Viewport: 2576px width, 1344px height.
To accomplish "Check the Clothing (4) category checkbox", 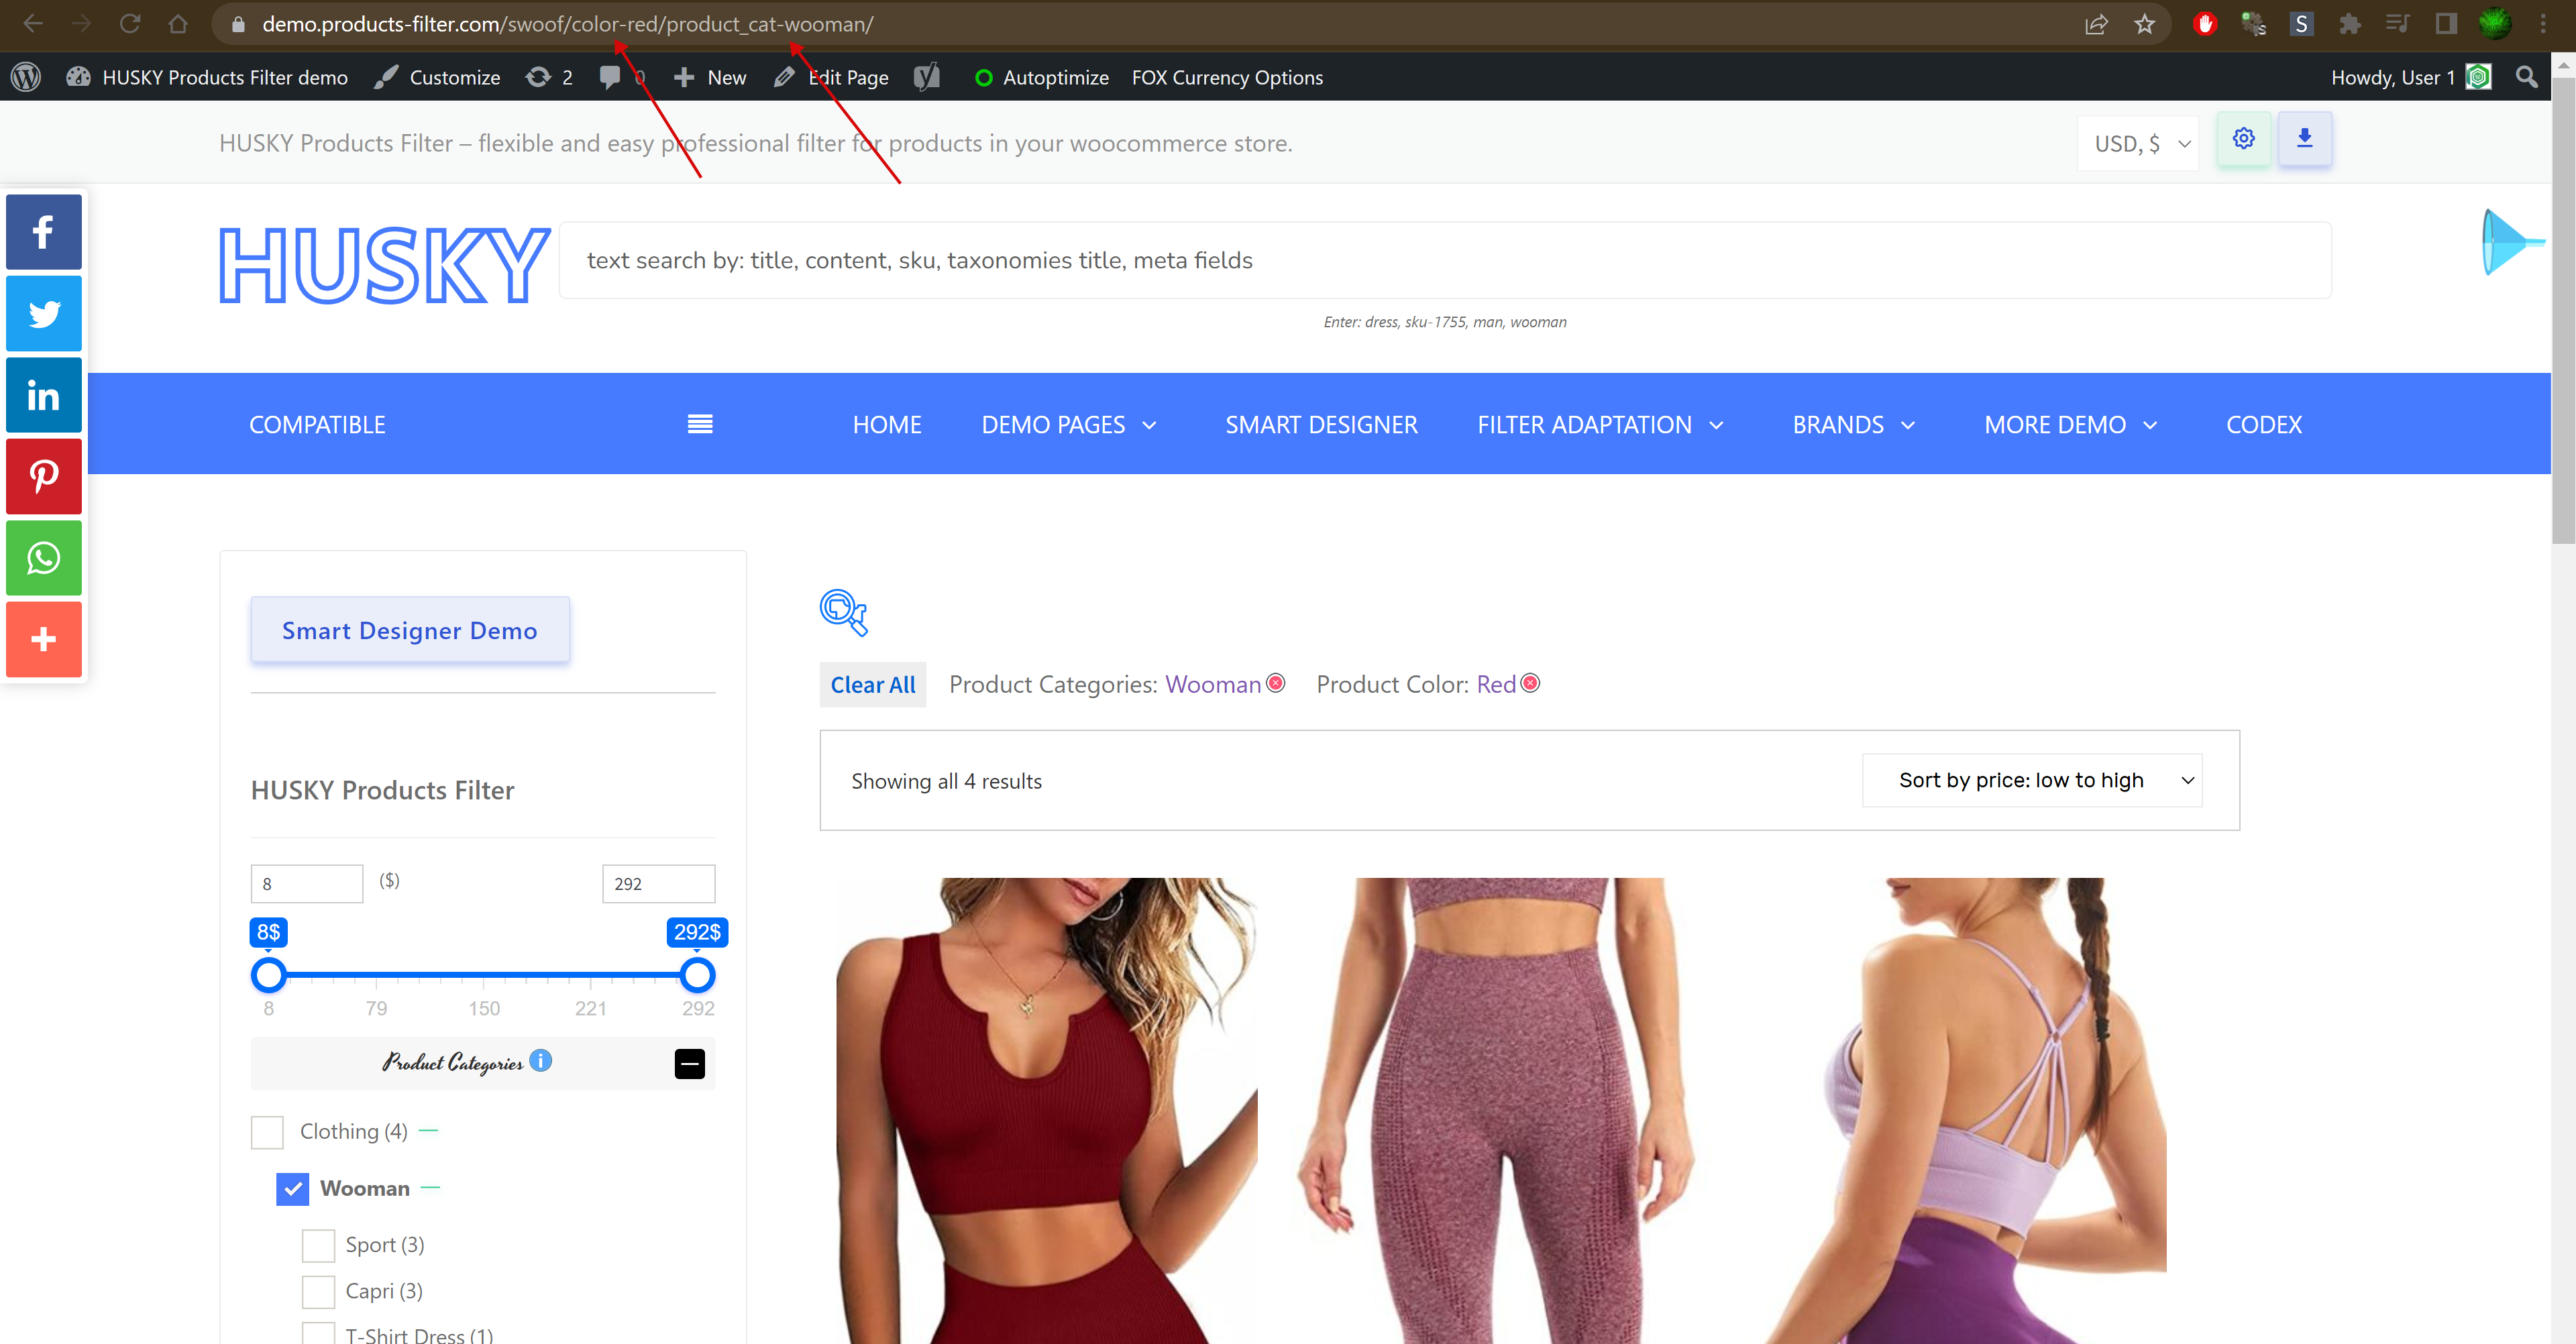I will coord(267,1132).
